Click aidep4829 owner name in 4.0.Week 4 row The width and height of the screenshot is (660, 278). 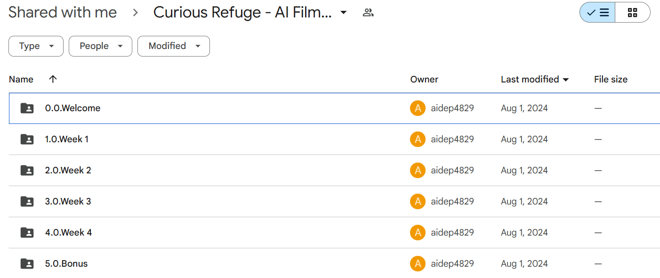(x=452, y=233)
